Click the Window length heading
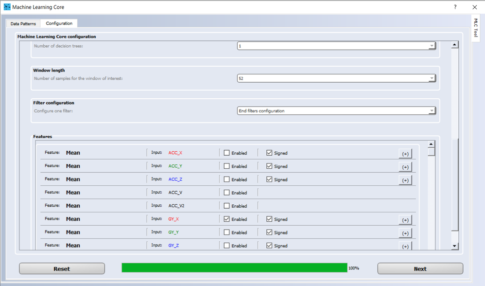This screenshot has height=286, width=485. pos(49,70)
